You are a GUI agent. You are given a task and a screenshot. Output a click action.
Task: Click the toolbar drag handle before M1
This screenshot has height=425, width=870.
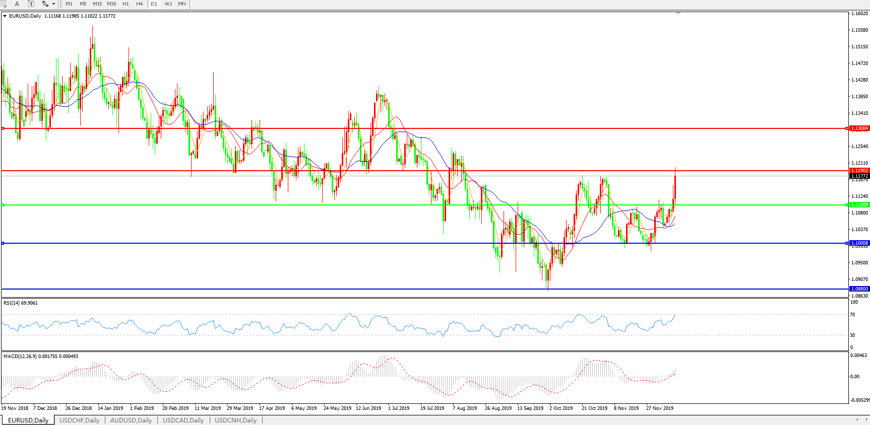(61, 4)
